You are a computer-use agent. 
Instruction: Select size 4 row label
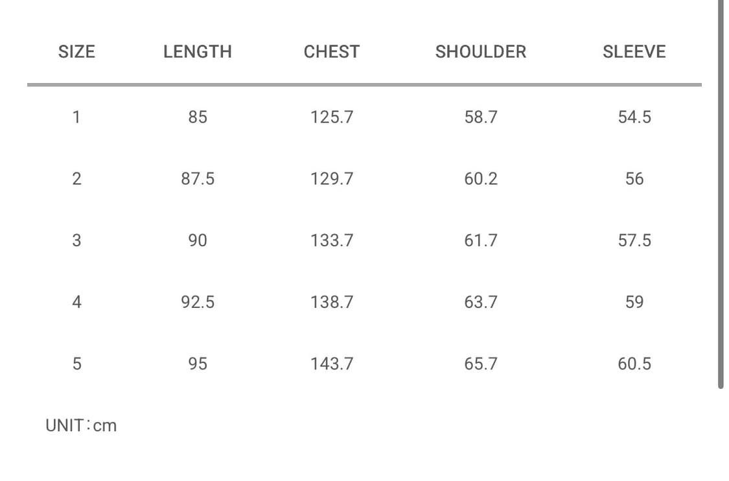[76, 302]
